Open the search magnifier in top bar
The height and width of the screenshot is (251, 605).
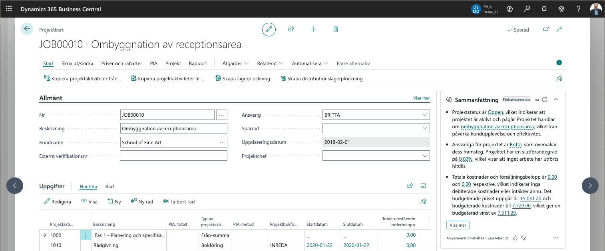coord(527,9)
